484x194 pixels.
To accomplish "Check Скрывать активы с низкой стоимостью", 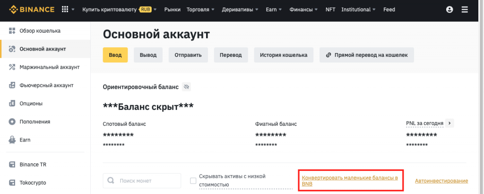I will [x=193, y=181].
